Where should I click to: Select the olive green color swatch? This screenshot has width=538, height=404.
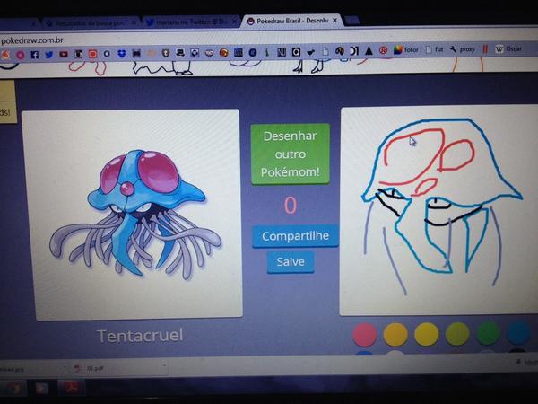[x=457, y=333]
